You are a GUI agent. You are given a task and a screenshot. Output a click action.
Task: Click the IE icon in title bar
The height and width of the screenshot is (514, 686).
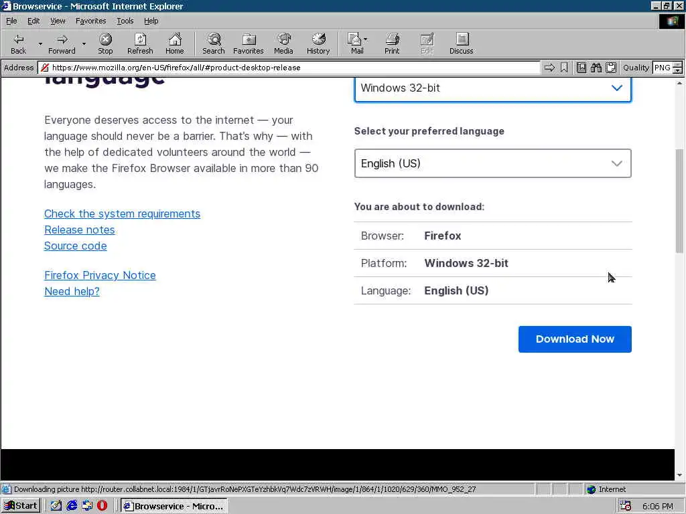click(6, 5)
